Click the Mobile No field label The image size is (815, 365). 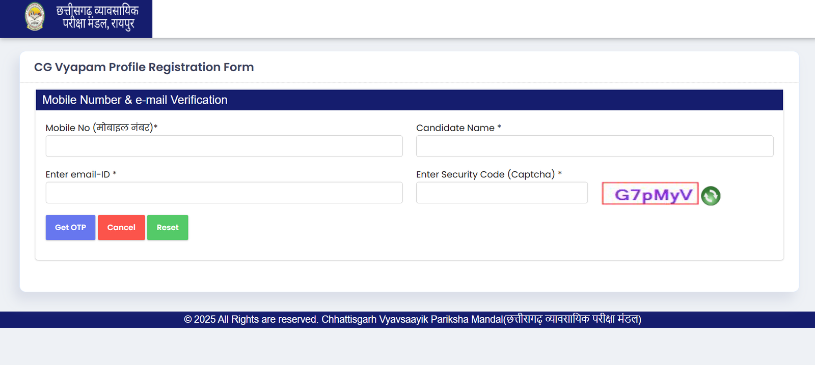click(x=101, y=128)
